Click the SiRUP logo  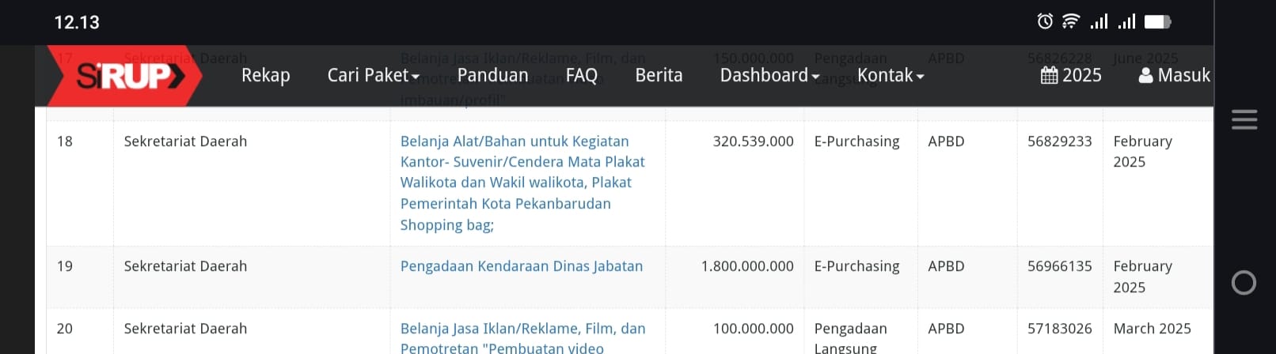[124, 76]
